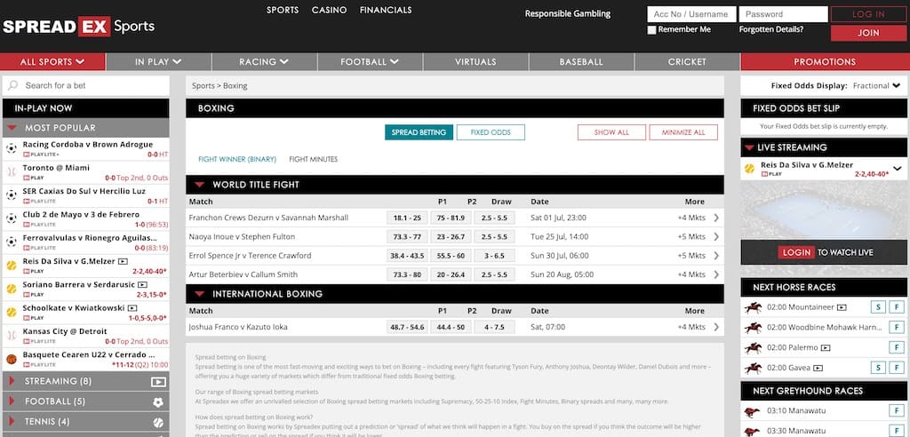Click the Search for a bet field

click(x=86, y=85)
